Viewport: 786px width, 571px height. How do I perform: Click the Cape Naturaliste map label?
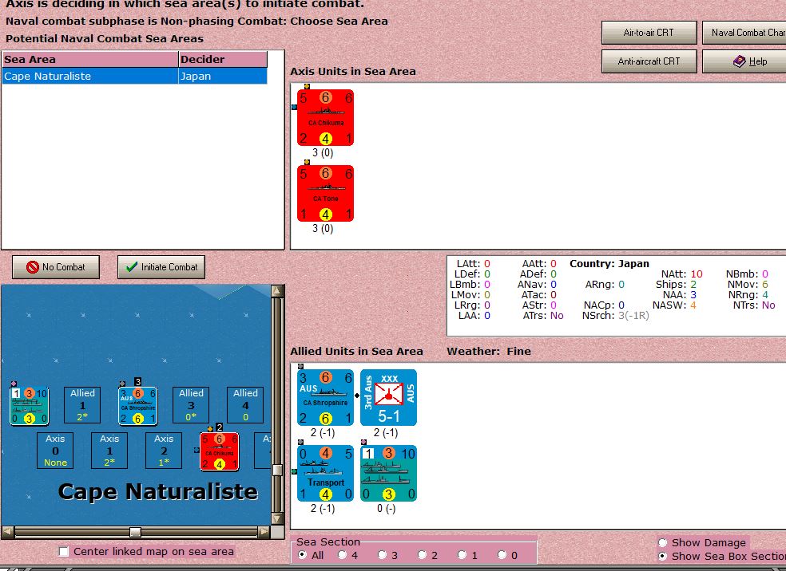click(x=158, y=491)
